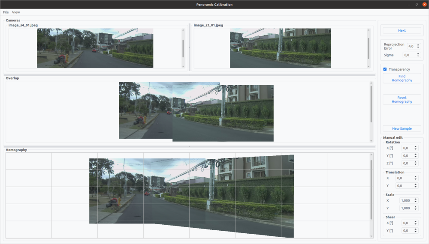Viewport: 429px width, 244px height.
Task: Click the Next button
Action: (x=402, y=30)
